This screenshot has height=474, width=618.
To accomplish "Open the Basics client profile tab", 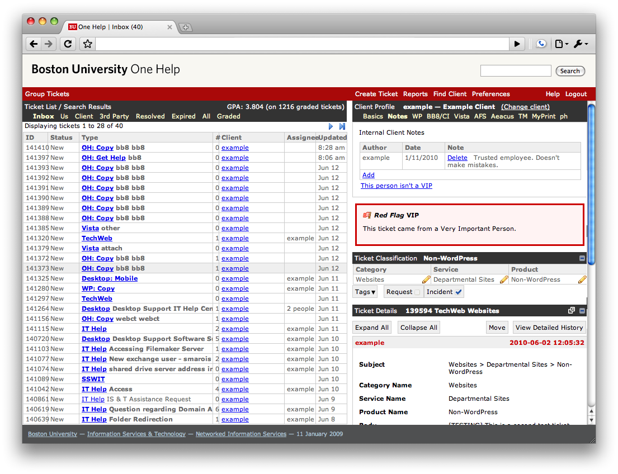I will tap(373, 116).
